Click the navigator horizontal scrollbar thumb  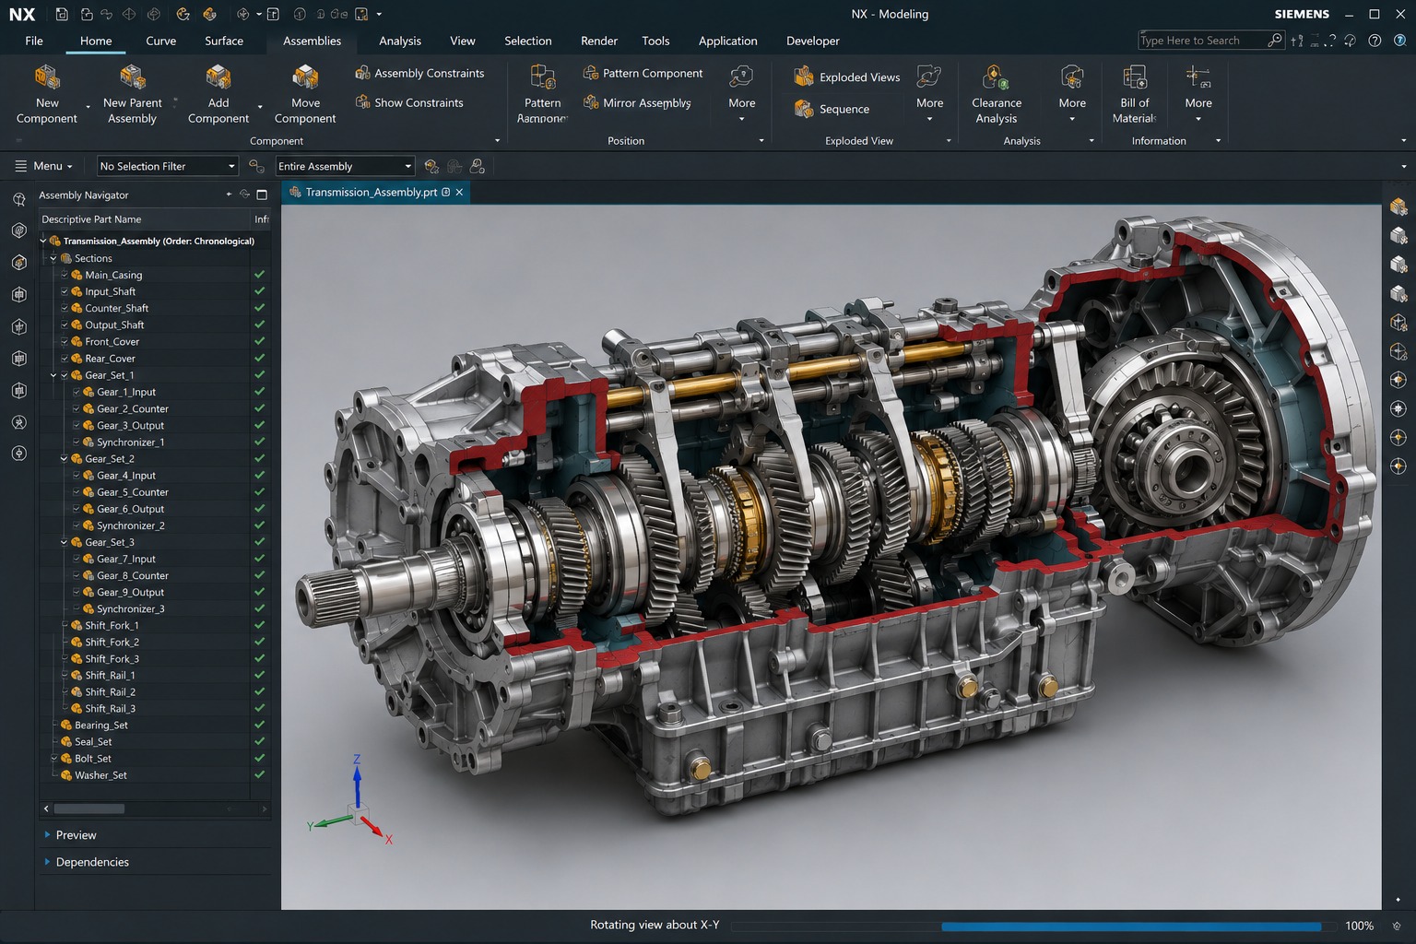[89, 808]
